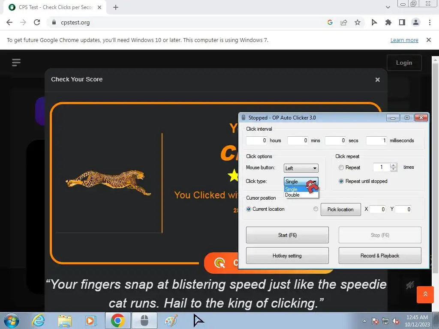Click the Google icon in the address bar

pyautogui.click(x=330, y=22)
